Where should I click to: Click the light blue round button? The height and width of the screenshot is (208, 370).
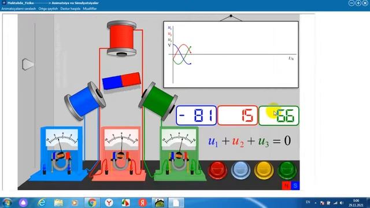point(240,170)
